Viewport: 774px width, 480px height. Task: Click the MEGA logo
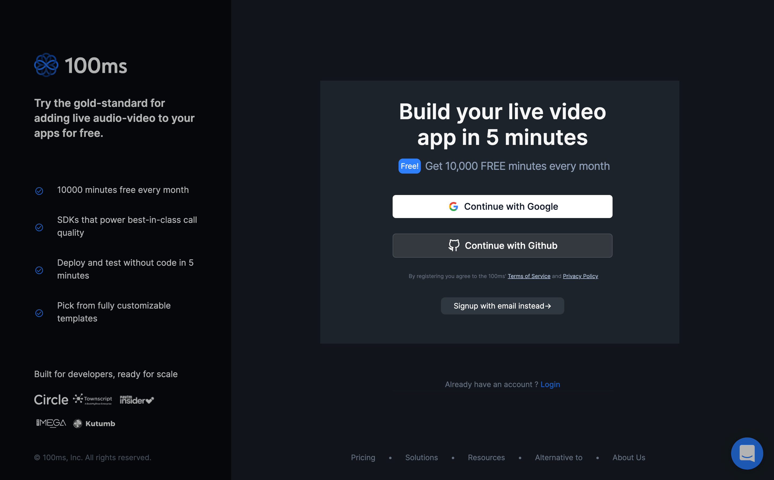(x=51, y=423)
